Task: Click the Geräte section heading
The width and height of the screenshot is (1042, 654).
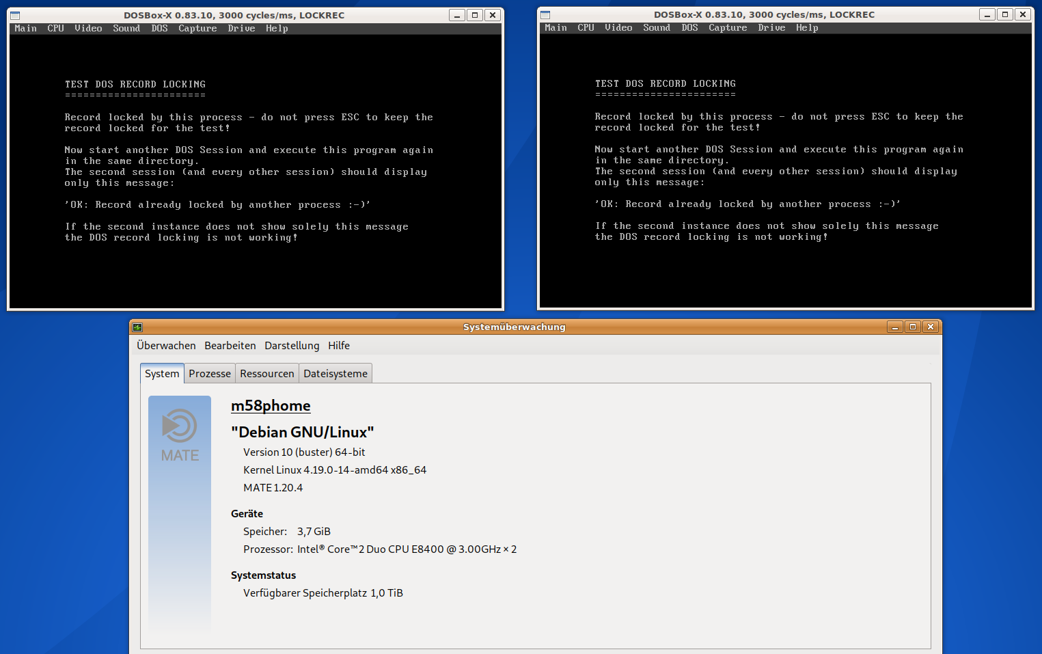Action: tap(247, 514)
